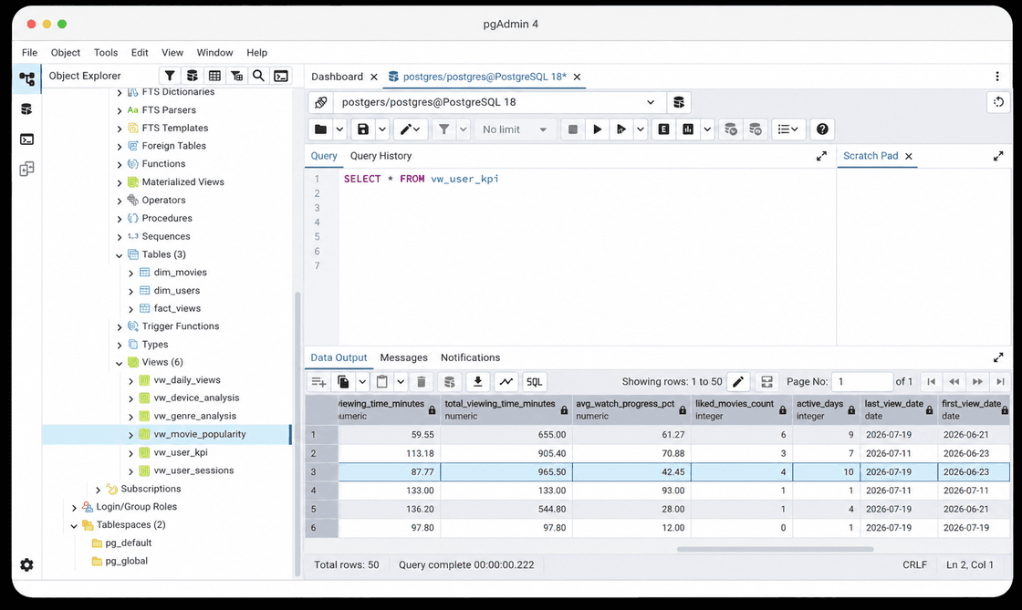Click Filtered Rows icon in Object Explorer
This screenshot has width=1022, height=610.
coord(237,76)
